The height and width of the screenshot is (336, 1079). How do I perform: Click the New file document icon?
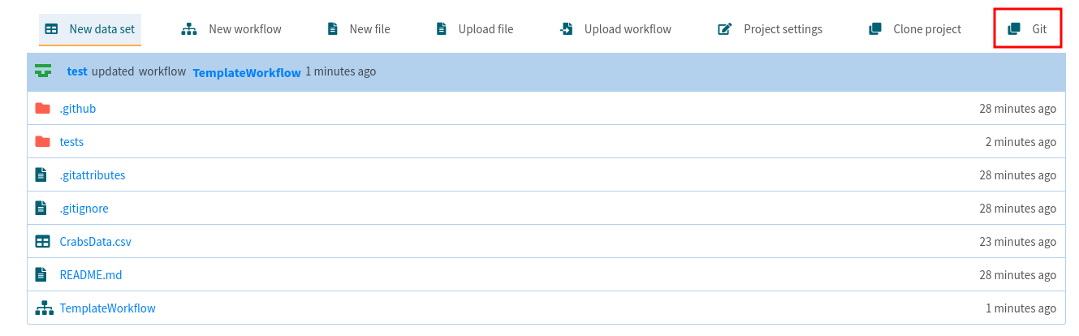click(332, 29)
